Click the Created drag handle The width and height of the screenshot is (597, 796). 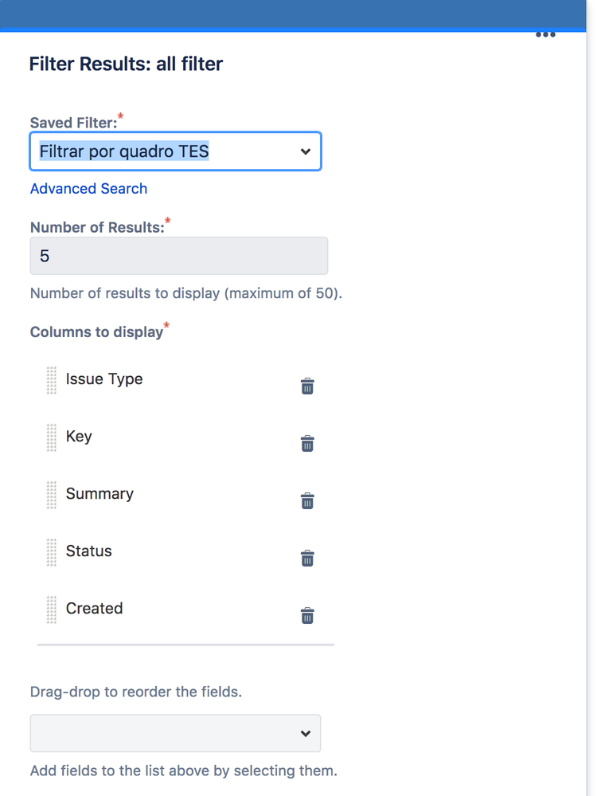[x=51, y=609]
